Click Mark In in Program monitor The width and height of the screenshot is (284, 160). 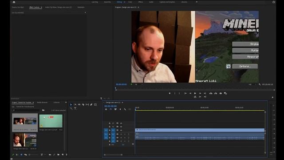coord(175,93)
